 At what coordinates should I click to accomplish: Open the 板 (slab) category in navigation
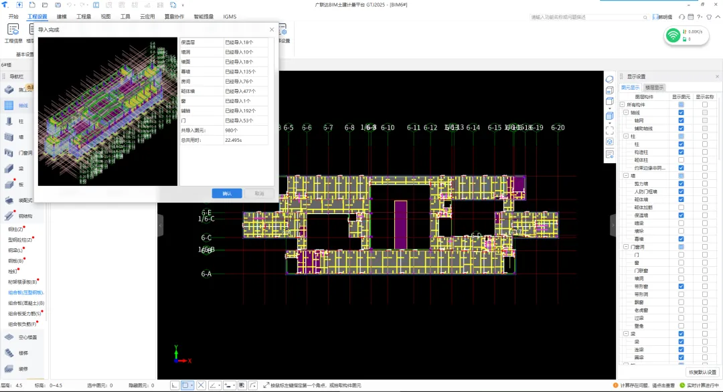21,184
